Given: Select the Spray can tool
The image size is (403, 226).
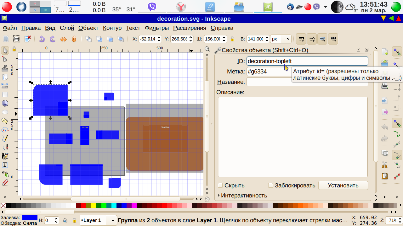Looking at the screenshot, I should pyautogui.click(x=5, y=174).
